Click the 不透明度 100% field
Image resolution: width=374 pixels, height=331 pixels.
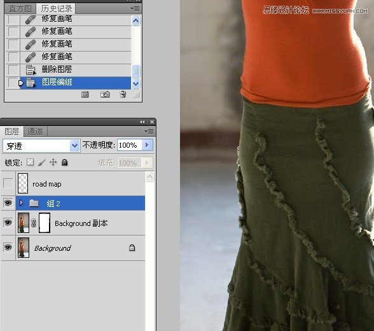(x=130, y=145)
